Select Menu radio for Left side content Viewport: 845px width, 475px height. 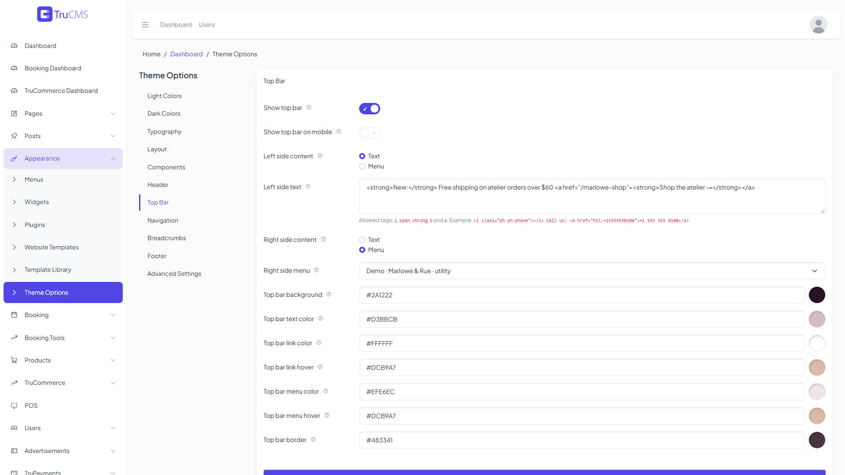pos(362,166)
